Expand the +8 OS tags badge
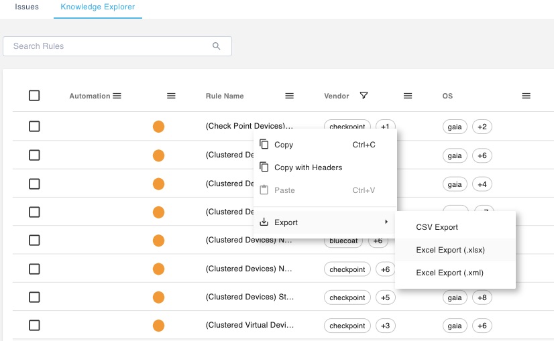 (482, 297)
